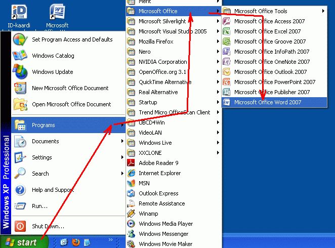The image size is (335, 248).
Task: Click the Start button
Action: point(24,242)
